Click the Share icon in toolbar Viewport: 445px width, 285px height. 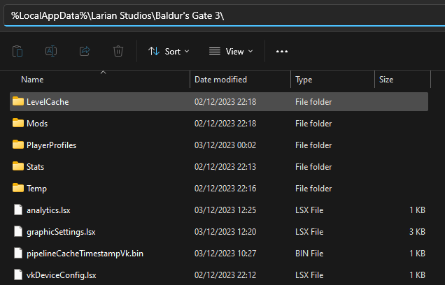coord(85,51)
